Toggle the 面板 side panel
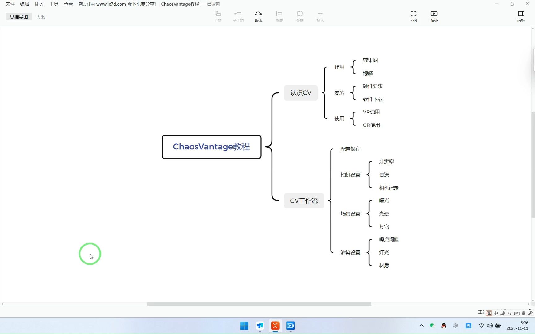 click(521, 17)
